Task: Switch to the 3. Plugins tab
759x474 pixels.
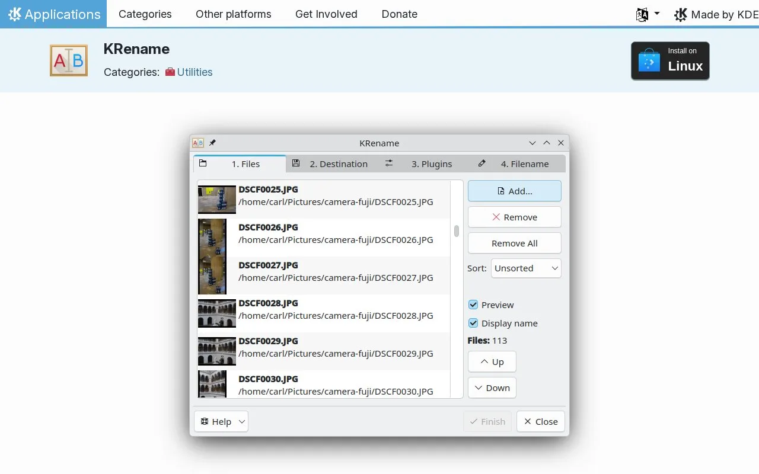Action: click(x=425, y=164)
